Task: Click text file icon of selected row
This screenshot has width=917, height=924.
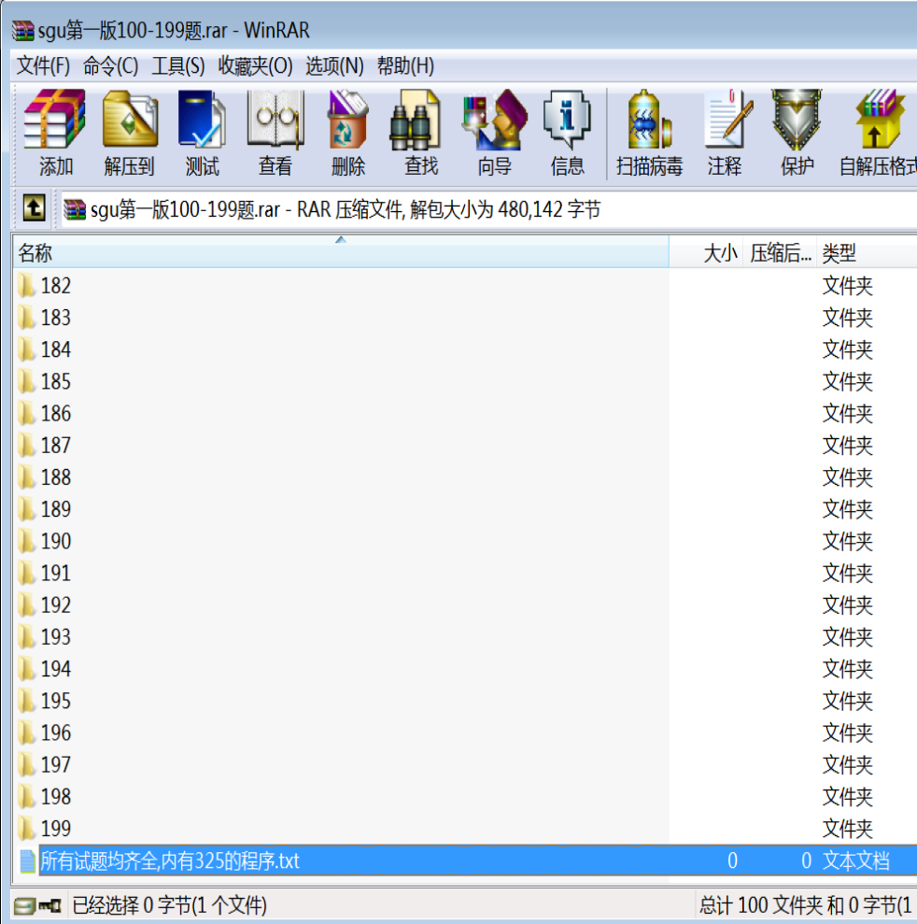Action: [27, 861]
